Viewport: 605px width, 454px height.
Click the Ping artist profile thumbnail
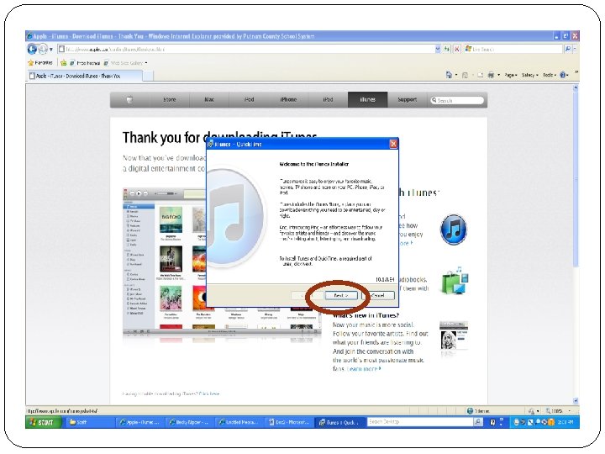click(454, 335)
